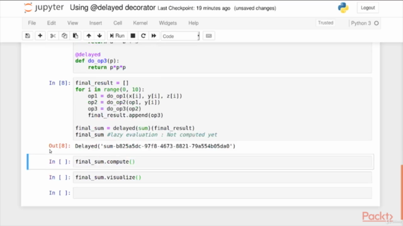Viewport: 403px width, 226px height.
Task: Click the empty last code cell
Action: pyautogui.click(x=222, y=193)
